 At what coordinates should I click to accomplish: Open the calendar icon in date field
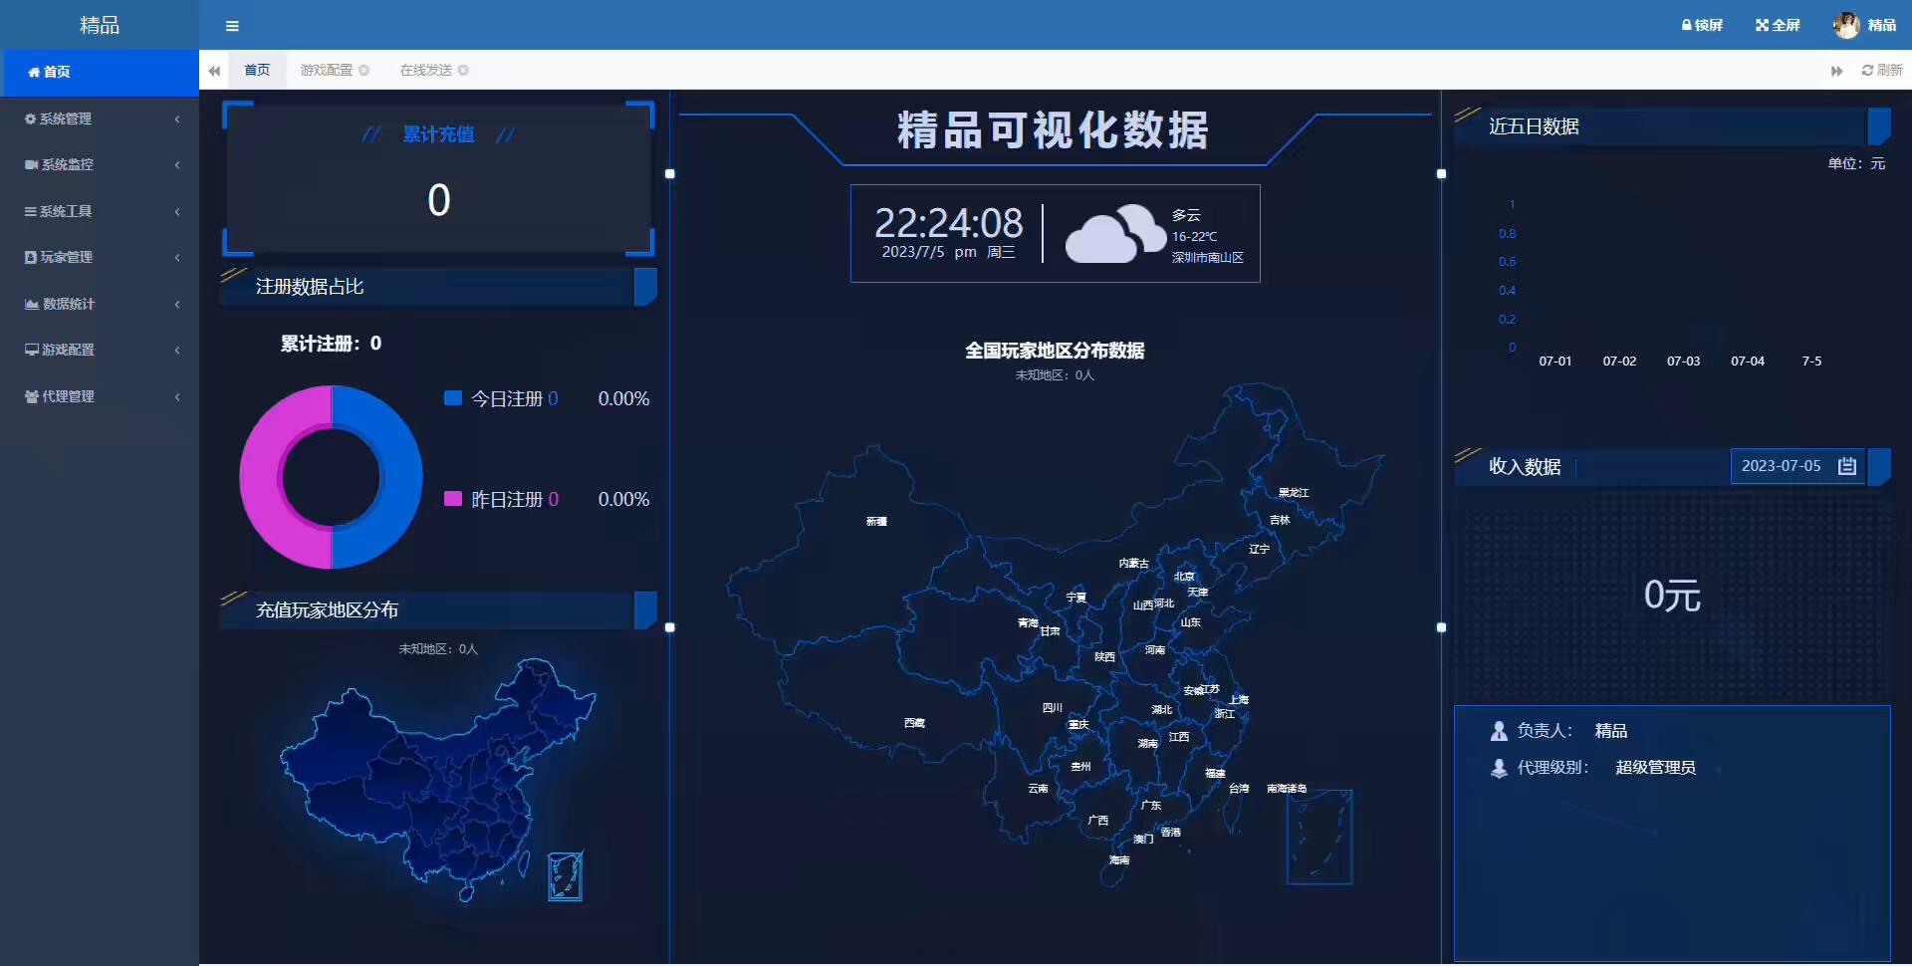pyautogui.click(x=1847, y=466)
